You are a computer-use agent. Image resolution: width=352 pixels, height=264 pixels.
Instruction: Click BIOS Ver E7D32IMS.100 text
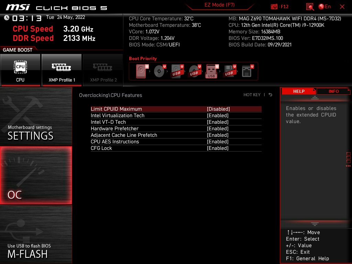click(256, 38)
